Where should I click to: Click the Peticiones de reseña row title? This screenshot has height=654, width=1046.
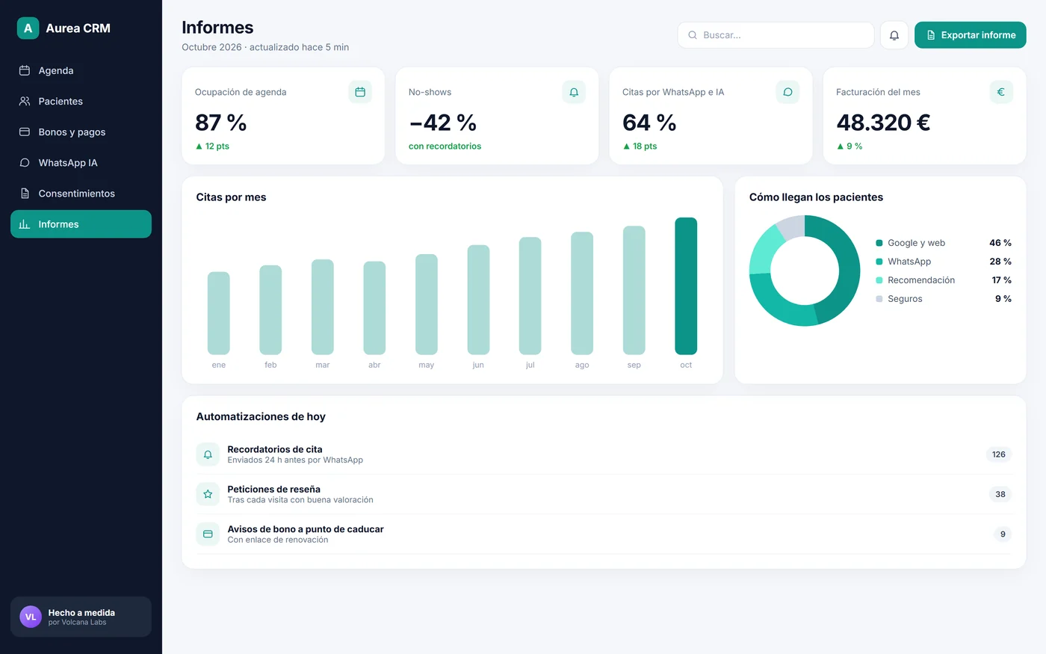click(x=273, y=489)
